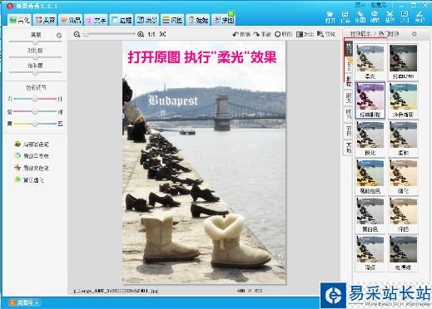Select the 抠图 cutout tool icon

360,17
